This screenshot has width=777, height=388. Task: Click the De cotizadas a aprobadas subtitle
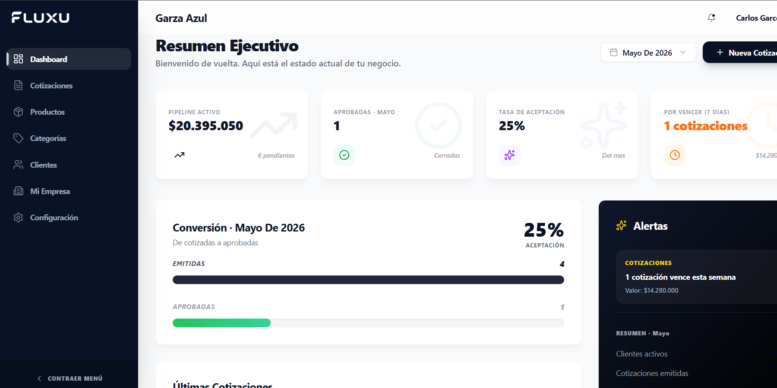tap(215, 243)
